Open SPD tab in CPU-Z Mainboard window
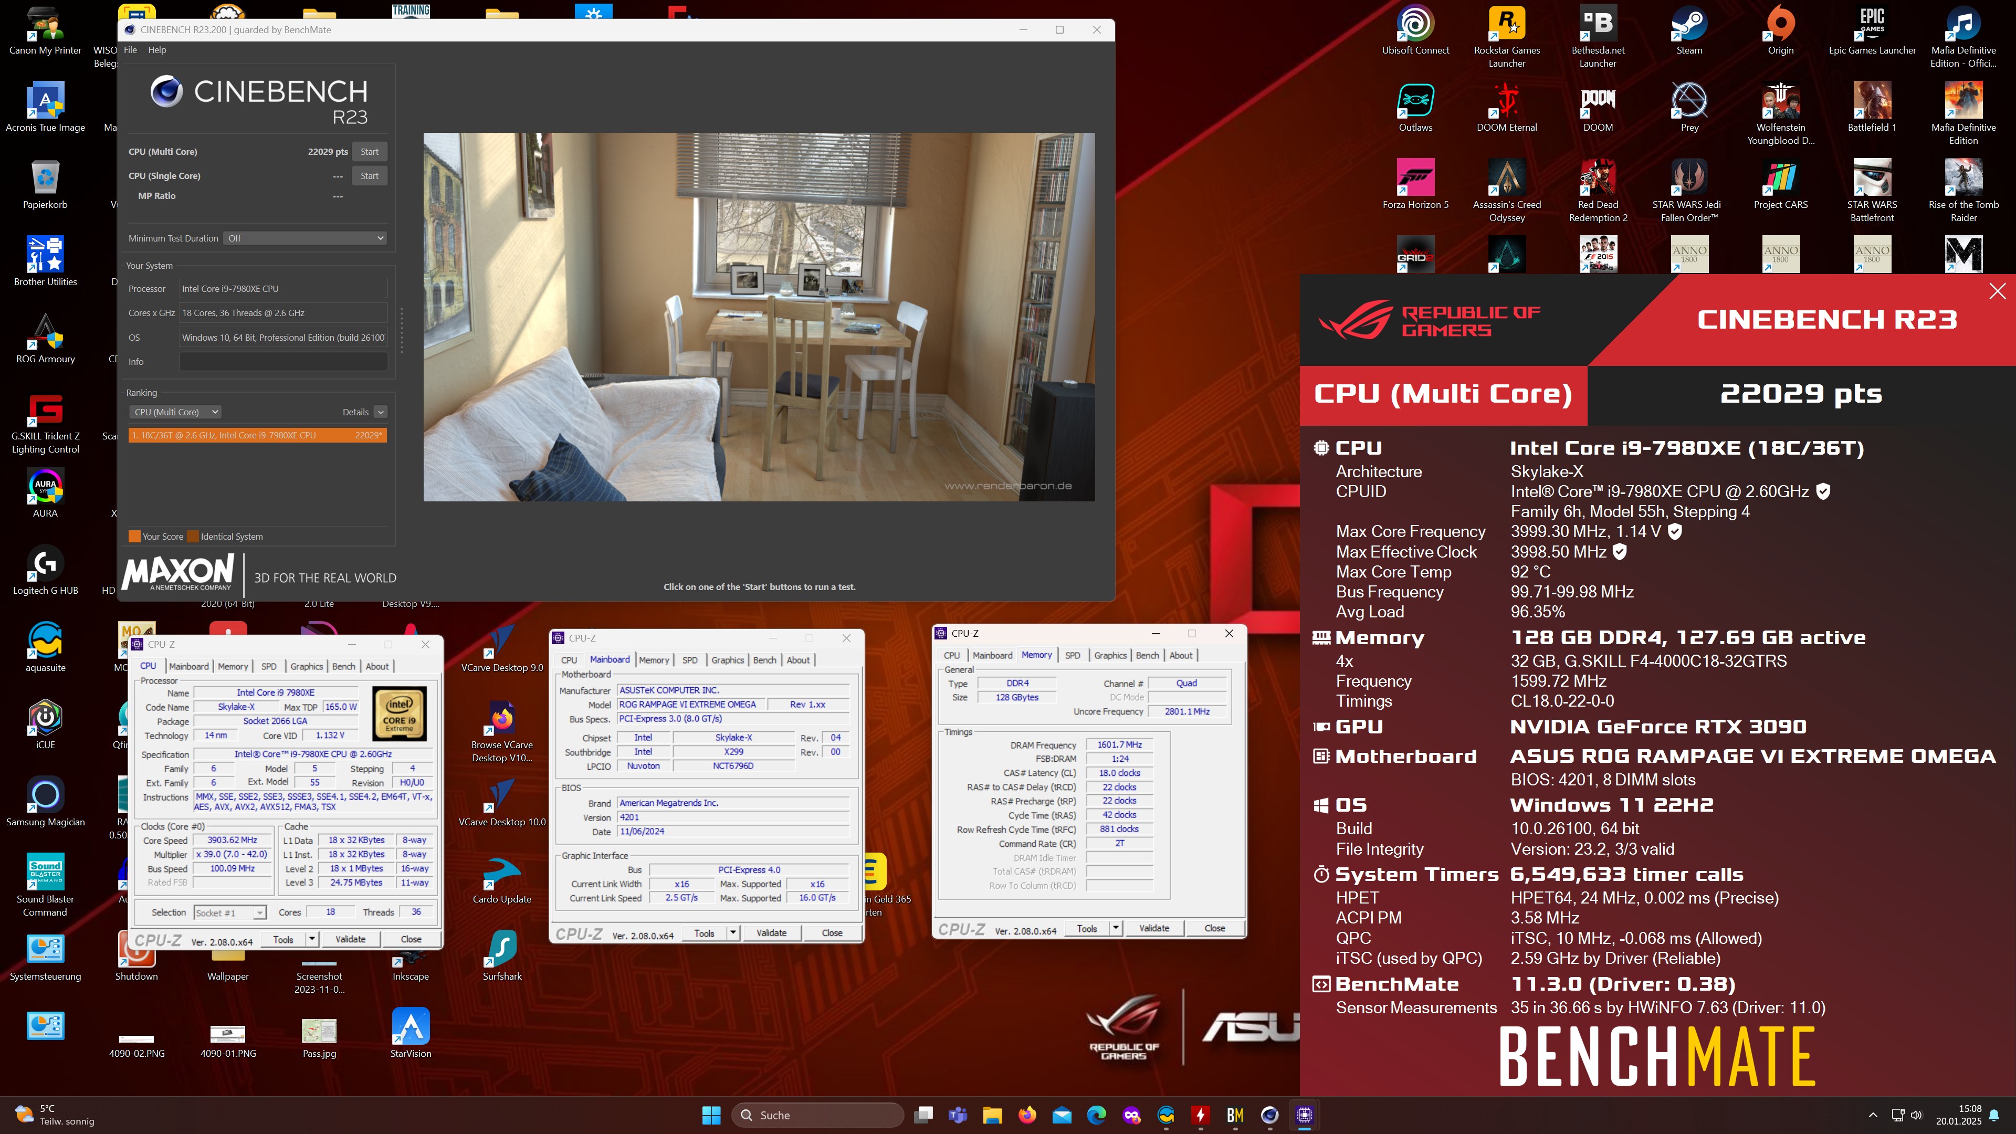This screenshot has height=1134, width=2016. pyautogui.click(x=689, y=660)
